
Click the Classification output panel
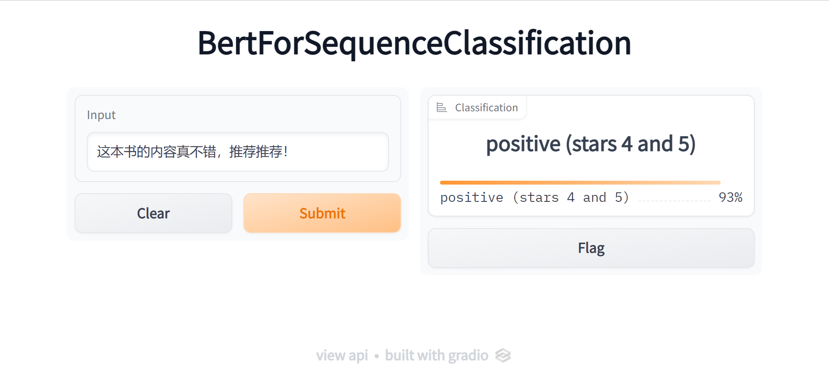pos(591,156)
